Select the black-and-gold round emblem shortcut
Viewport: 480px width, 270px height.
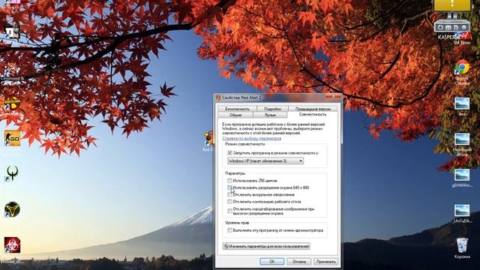click(12, 210)
